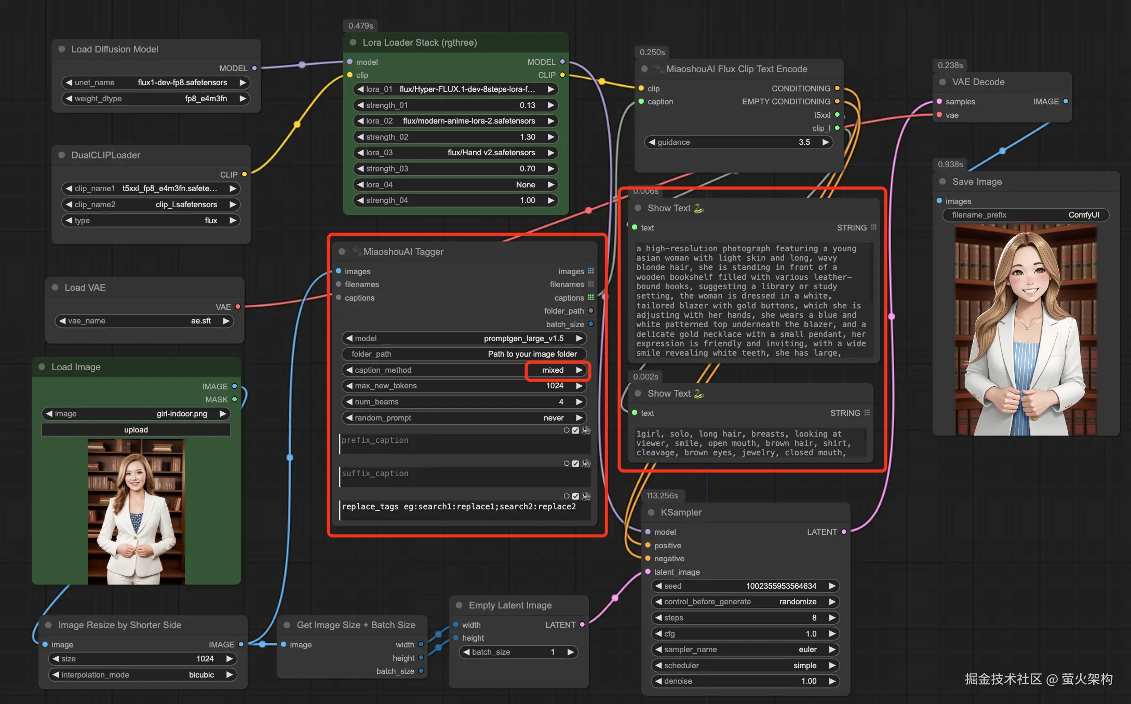Toggle checkbox above prefix_caption field
The width and height of the screenshot is (1131, 704).
[575, 430]
